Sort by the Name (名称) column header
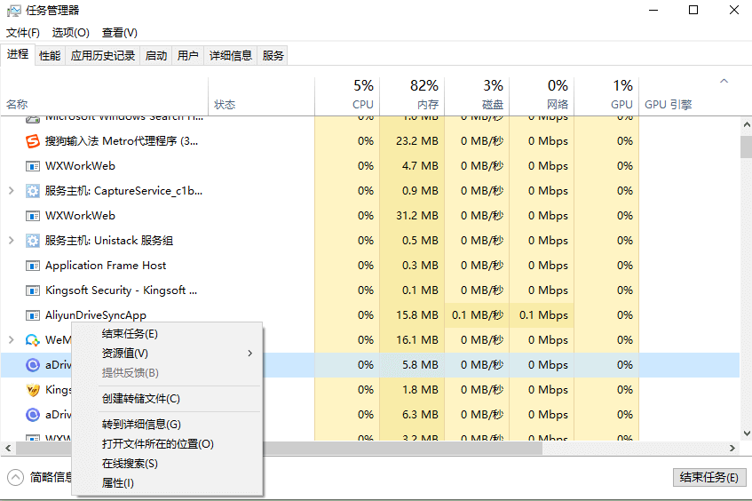 point(105,95)
